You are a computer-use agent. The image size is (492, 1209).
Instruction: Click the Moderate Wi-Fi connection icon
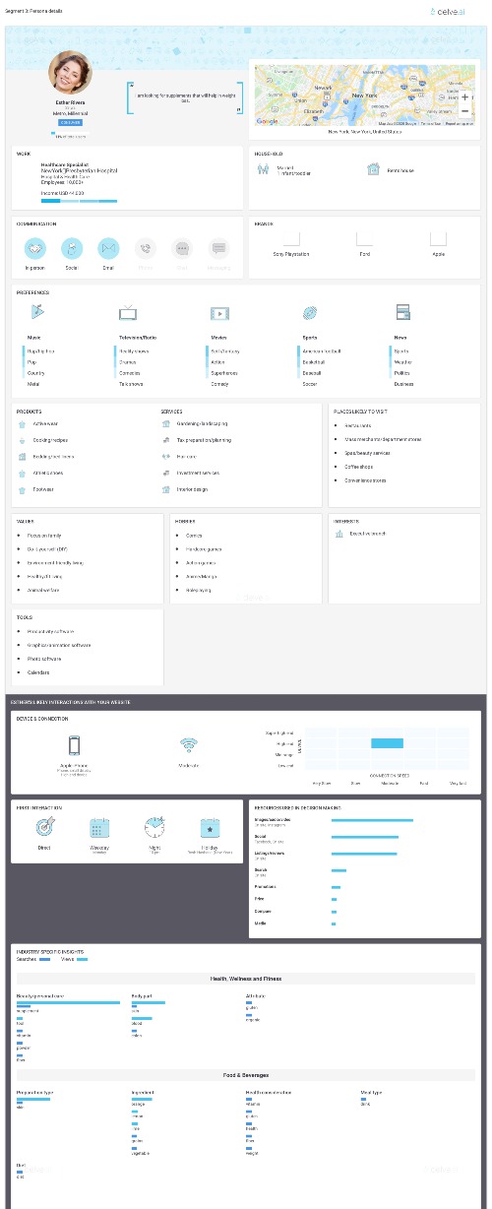tap(189, 744)
